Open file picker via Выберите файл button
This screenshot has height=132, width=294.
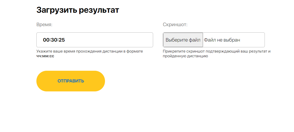pyautogui.click(x=183, y=40)
